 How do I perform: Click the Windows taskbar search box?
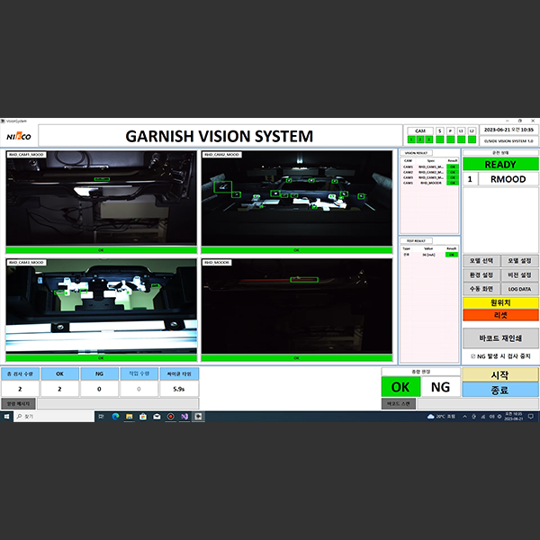54,417
